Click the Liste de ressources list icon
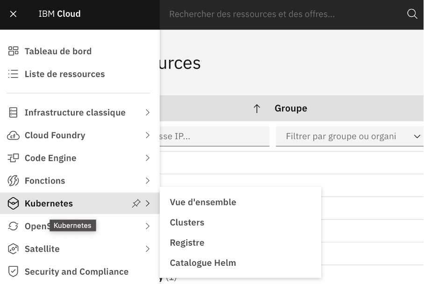This screenshot has width=424, height=284. coord(13,74)
